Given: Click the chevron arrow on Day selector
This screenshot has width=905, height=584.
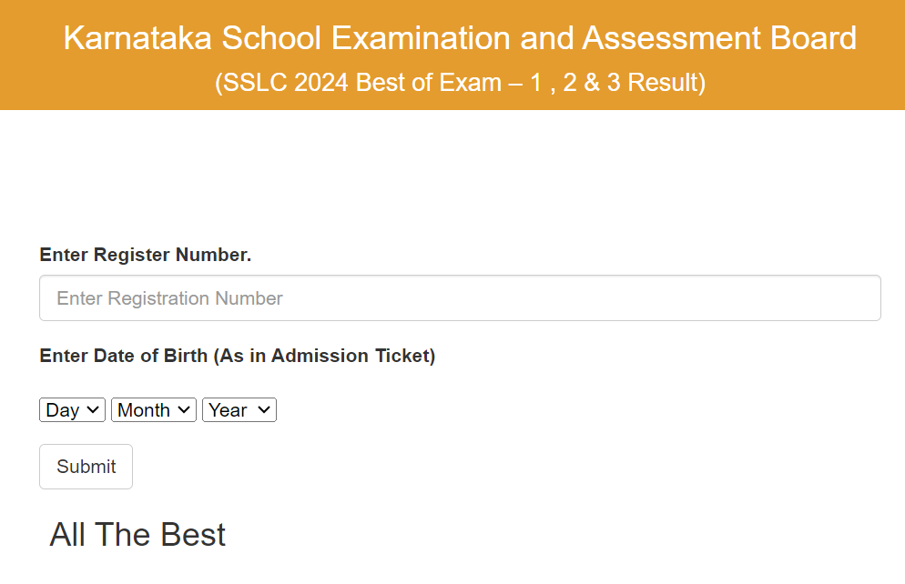Looking at the screenshot, I should point(94,410).
